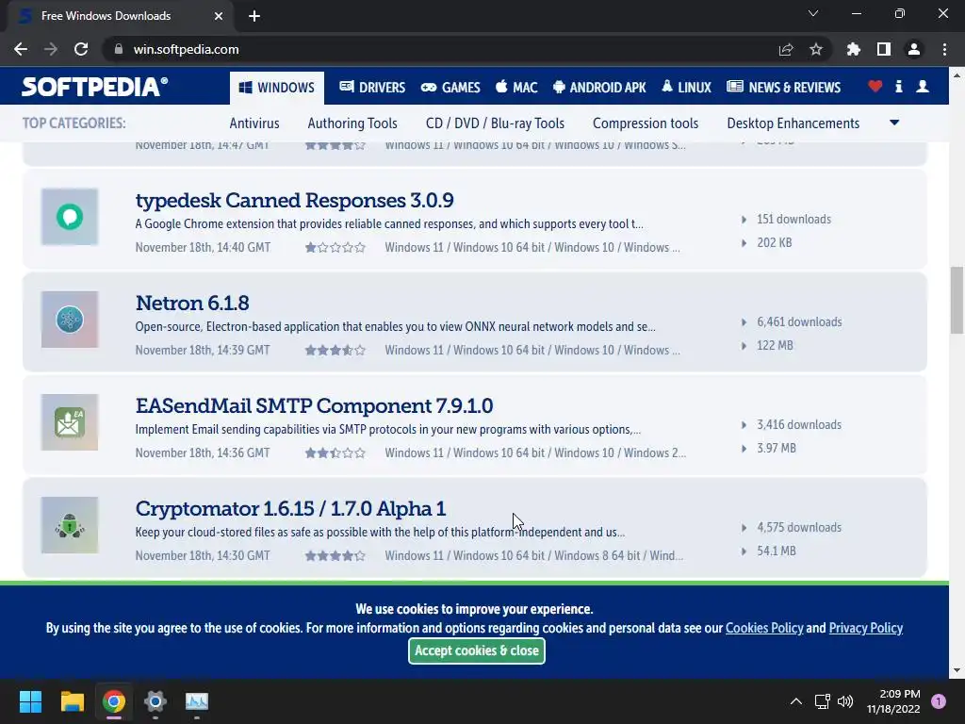Open the Desktop Enhancements category
The height and width of the screenshot is (724, 965).
[793, 123]
